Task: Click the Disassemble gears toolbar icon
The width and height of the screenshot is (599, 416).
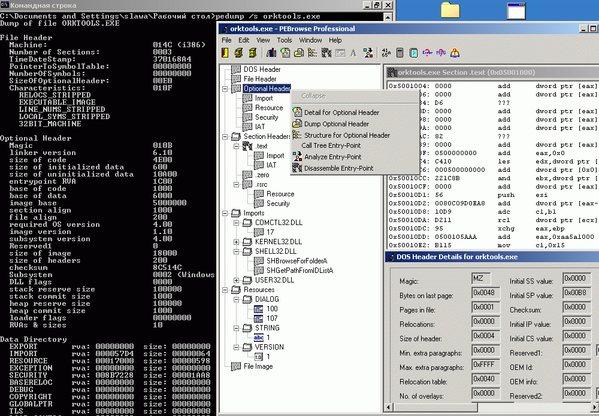Action: click(x=326, y=53)
